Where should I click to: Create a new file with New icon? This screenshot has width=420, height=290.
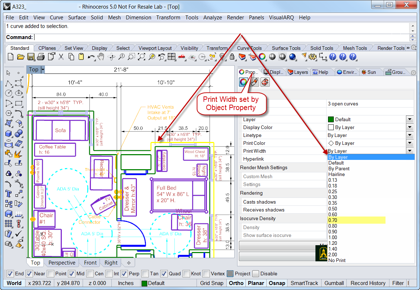(10, 57)
